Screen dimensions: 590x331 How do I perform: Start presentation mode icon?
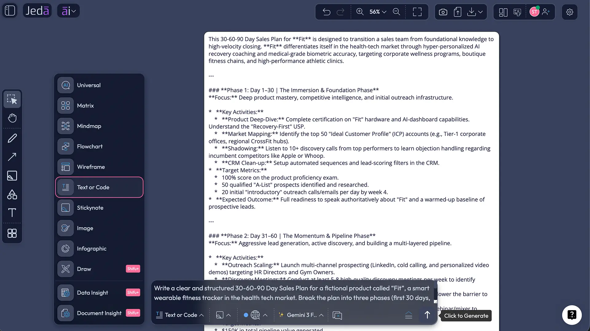tap(517, 12)
